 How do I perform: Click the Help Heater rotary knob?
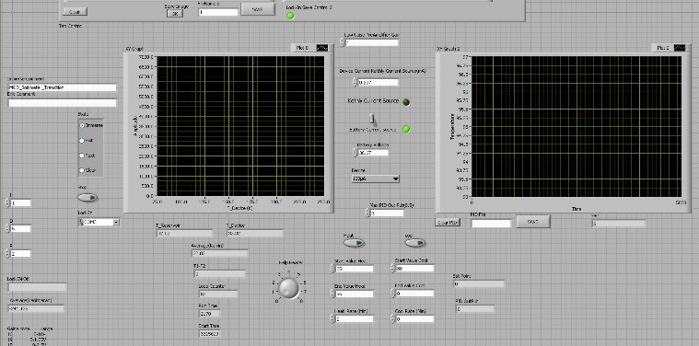(289, 288)
